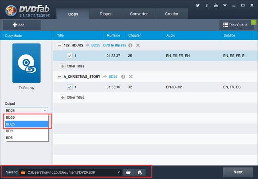
Task: Collapse the 127_HOURS source group
Action: (60, 45)
